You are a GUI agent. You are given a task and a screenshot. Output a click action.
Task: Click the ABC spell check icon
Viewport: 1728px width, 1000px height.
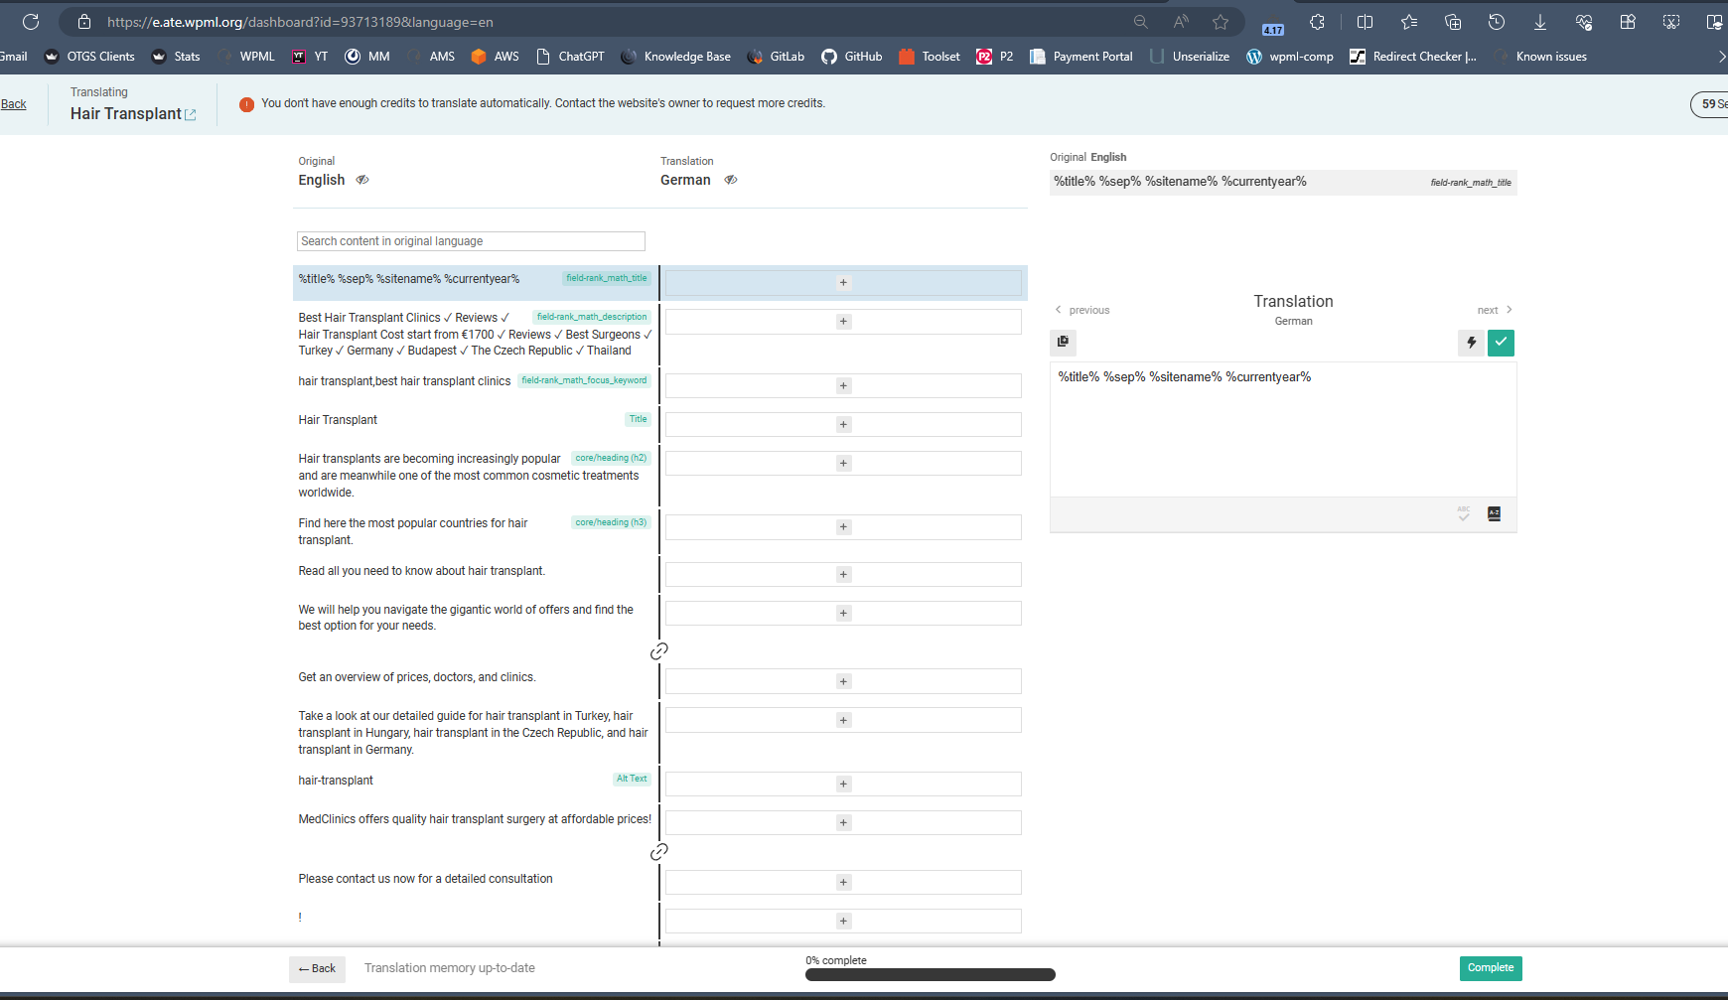click(1463, 513)
